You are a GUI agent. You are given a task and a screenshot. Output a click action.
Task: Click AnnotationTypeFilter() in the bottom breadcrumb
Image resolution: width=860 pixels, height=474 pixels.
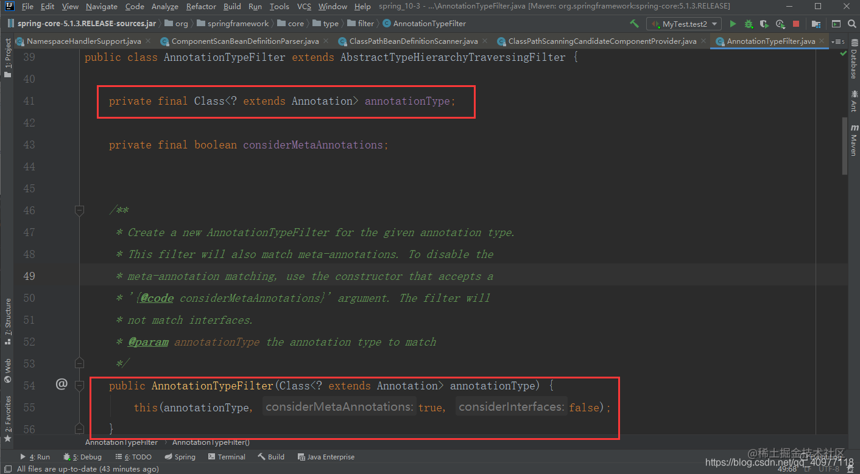coord(211,442)
